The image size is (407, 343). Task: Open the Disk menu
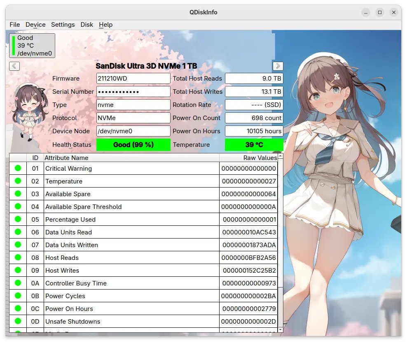87,25
